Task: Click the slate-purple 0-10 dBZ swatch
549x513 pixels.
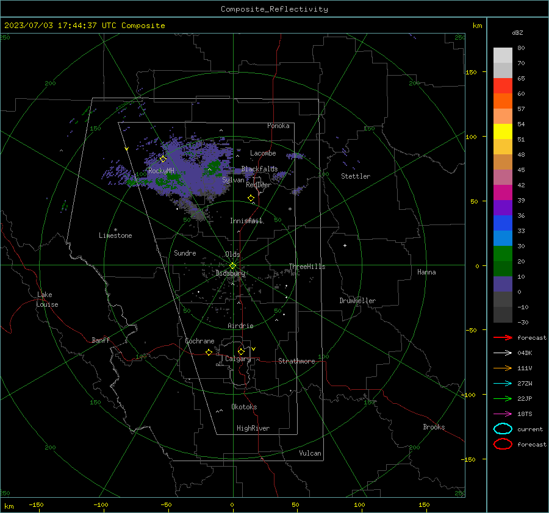Action: pyautogui.click(x=503, y=284)
